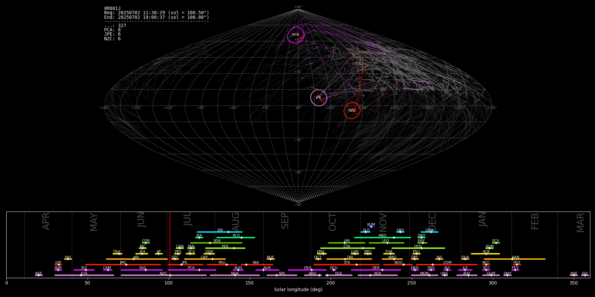Select the 'Beg: 20250702 11:38:29' header line
Viewport: 595px width, 297px height.
tap(157, 13)
